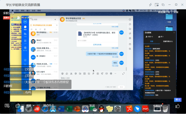Viewport: 186px width, 114px height.
Task: Click the emoji icon in chat toolbar
Action: 62,74
